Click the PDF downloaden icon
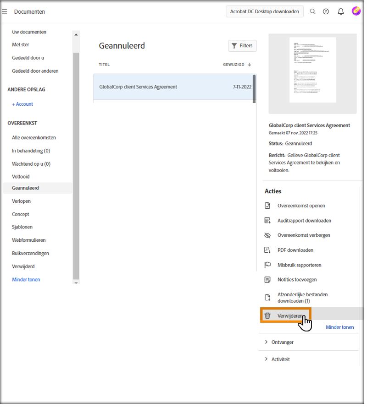This screenshot has height=407, width=367. pos(267,250)
